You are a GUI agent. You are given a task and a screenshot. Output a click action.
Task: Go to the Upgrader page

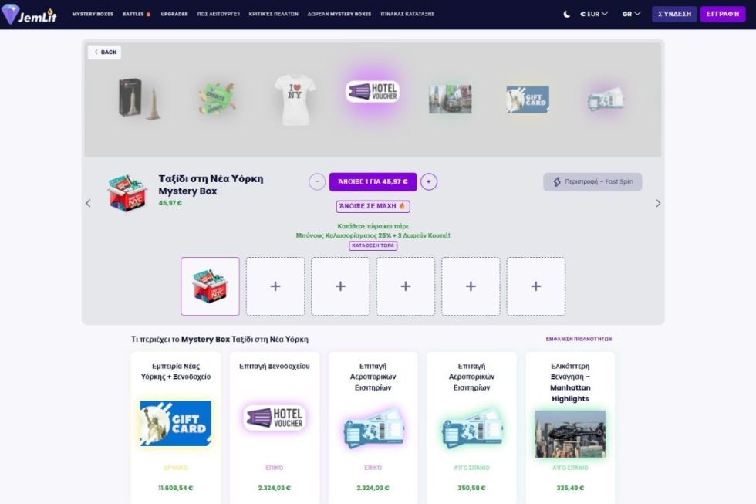[x=174, y=14]
